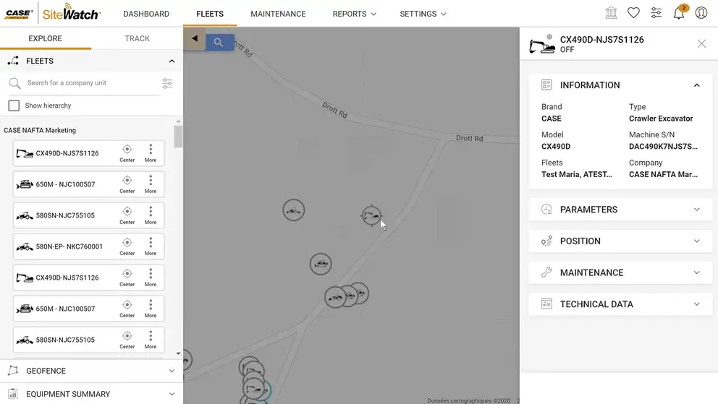Collapse the Fleets section chevron
This screenshot has height=404, width=718.
pos(172,61)
